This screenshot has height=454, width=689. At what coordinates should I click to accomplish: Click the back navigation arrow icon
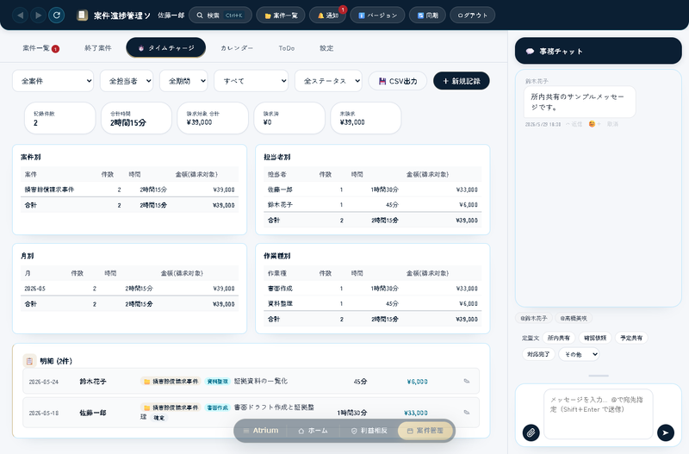tap(20, 16)
